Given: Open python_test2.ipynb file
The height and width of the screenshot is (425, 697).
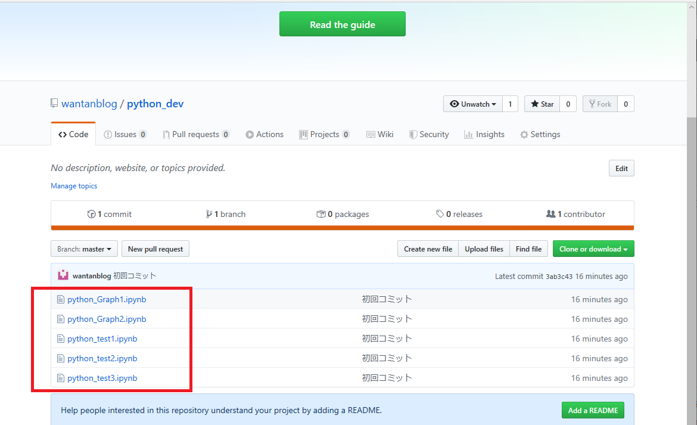Looking at the screenshot, I should point(102,358).
